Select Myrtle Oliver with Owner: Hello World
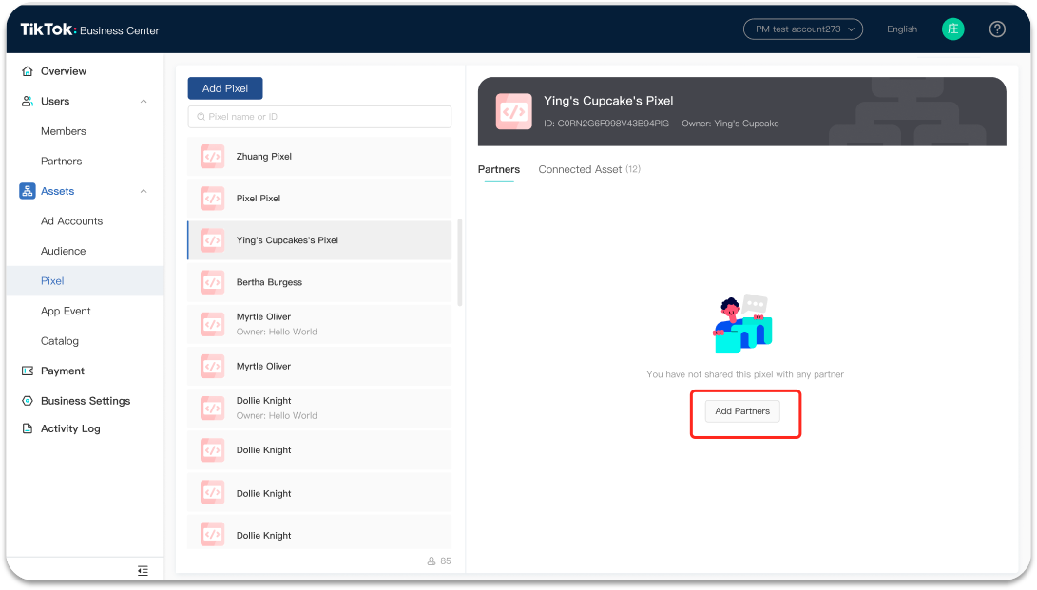 pos(319,324)
